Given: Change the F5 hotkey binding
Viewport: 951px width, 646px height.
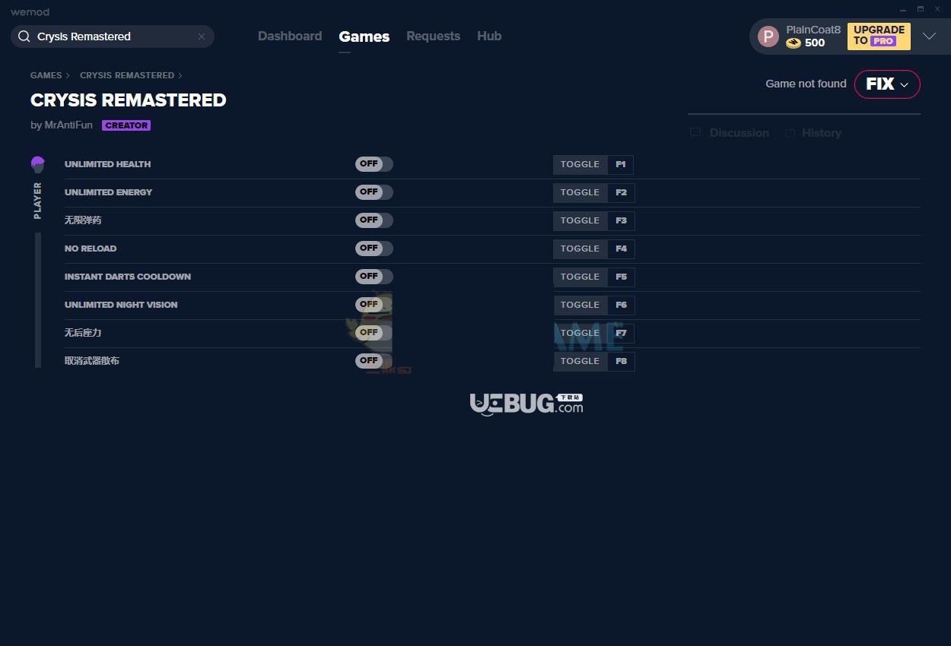Looking at the screenshot, I should tap(621, 277).
